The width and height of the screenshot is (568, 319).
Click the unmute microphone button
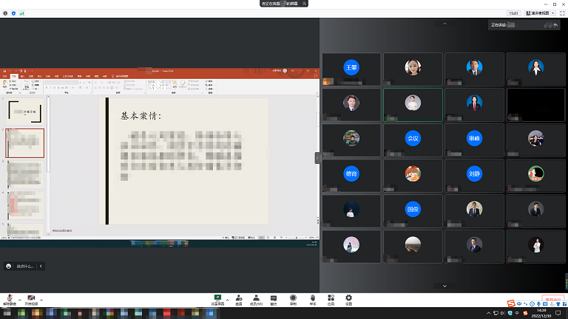pos(9,299)
